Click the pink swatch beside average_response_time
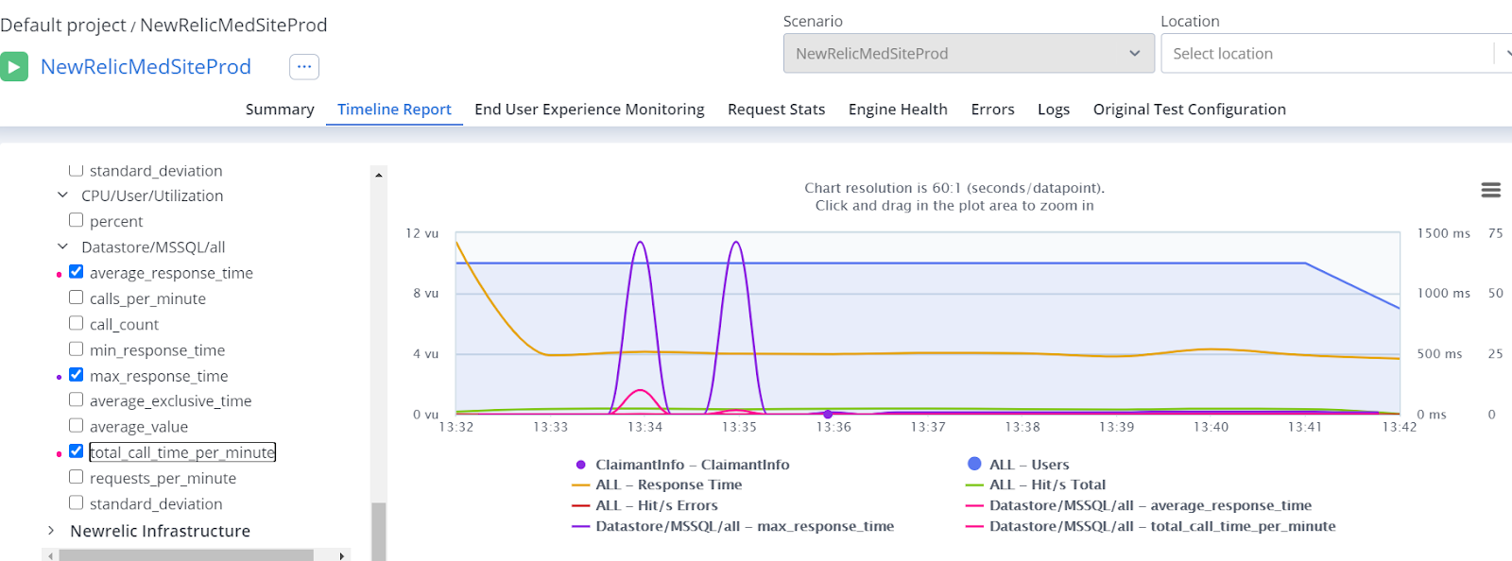The width and height of the screenshot is (1512, 561). click(59, 275)
